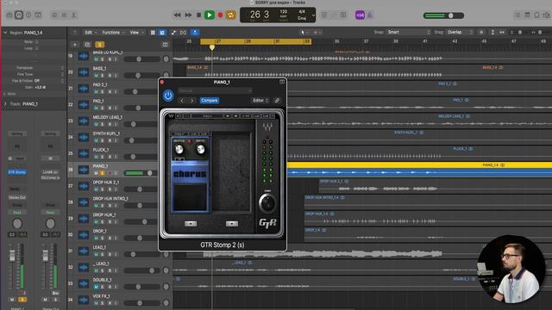552x310 pixels.
Task: Toggle the region Loop checkbox in inspector
Action: coord(36,48)
